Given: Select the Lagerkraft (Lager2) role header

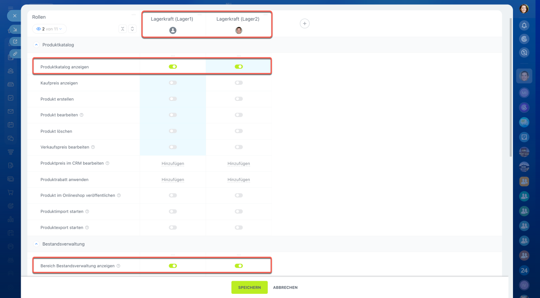Looking at the screenshot, I should [x=238, y=19].
